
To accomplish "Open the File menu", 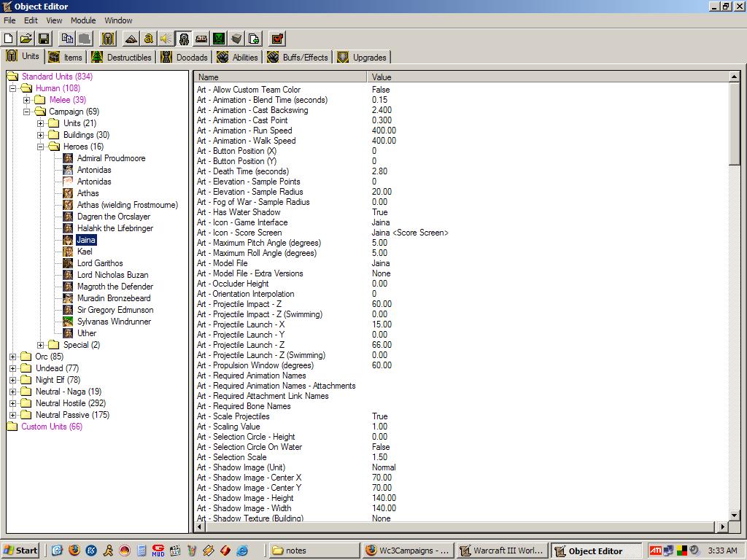I will point(9,20).
